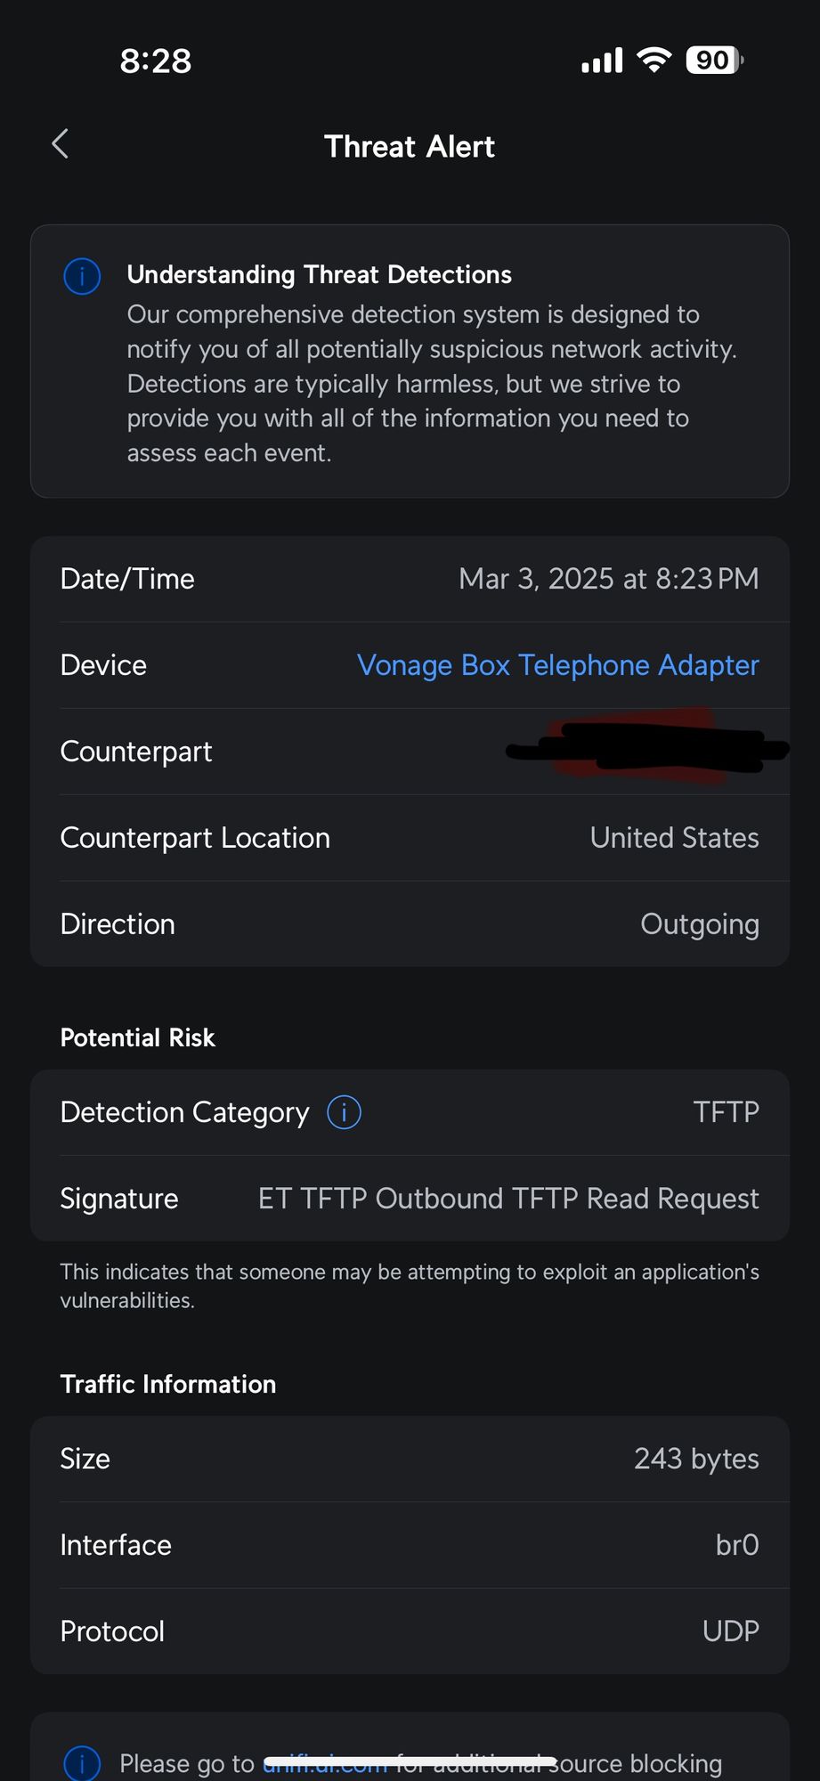
Task: Tap the cellular signal bars icon
Action: (x=602, y=61)
